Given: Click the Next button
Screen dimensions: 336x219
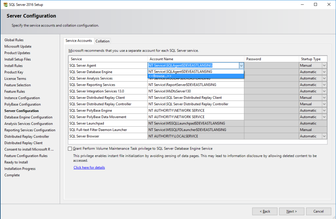Looking at the screenshot, I should [291, 211].
